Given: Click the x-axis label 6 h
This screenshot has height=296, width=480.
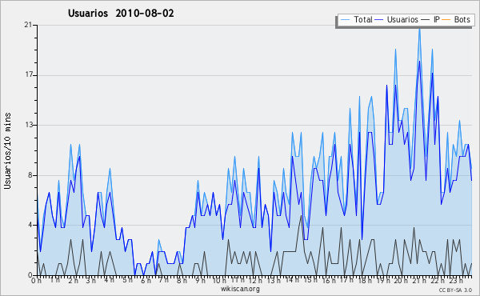Looking at the screenshot, I should tap(146, 280).
